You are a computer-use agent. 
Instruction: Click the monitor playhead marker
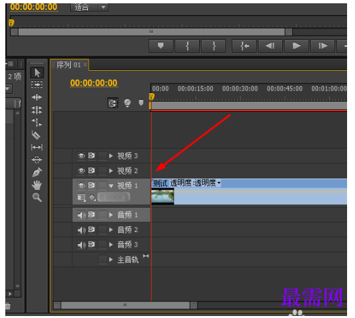point(11,23)
